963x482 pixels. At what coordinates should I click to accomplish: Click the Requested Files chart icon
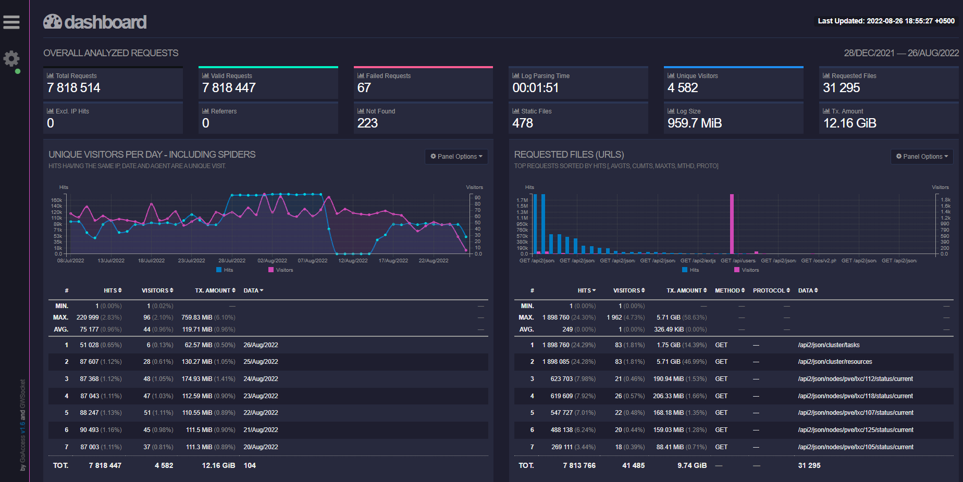[826, 75]
